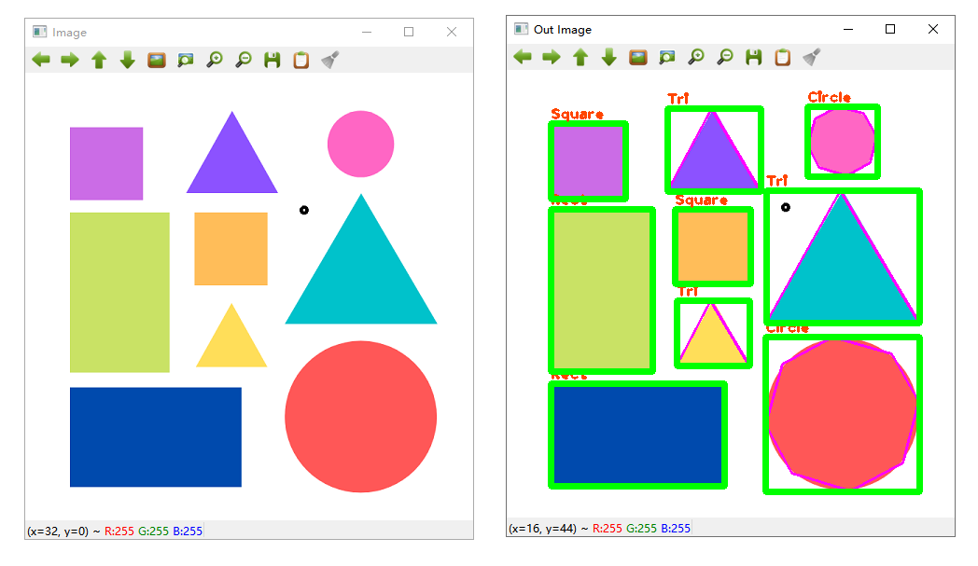Image resolution: width=978 pixels, height=566 pixels.
Task: Save current image in Out Image window
Action: [753, 58]
